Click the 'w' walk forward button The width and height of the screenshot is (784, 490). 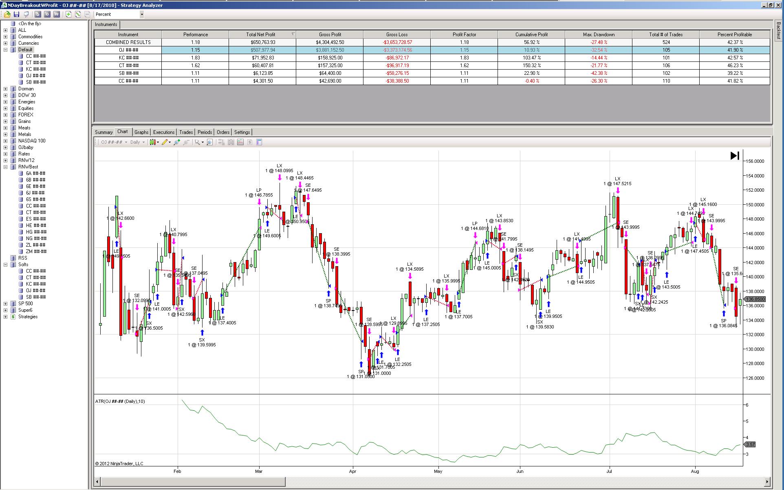[x=56, y=14]
